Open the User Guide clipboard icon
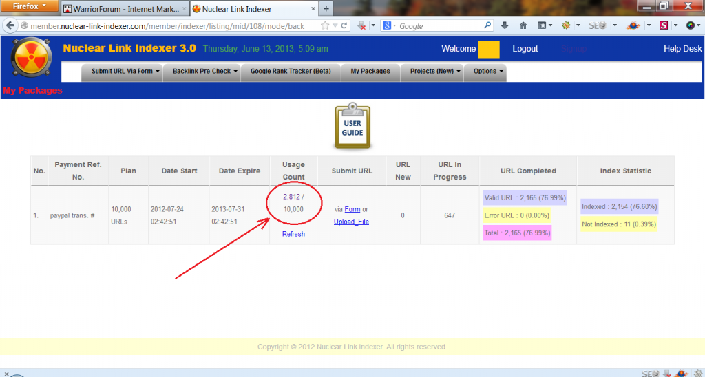The width and height of the screenshot is (705, 377). 352,127
